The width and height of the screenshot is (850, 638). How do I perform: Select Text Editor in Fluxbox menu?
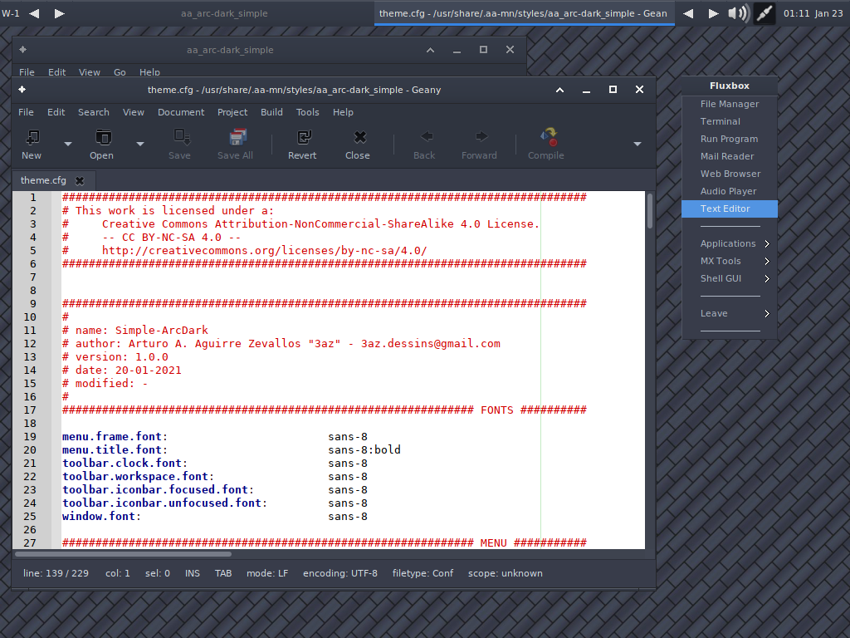pos(730,209)
